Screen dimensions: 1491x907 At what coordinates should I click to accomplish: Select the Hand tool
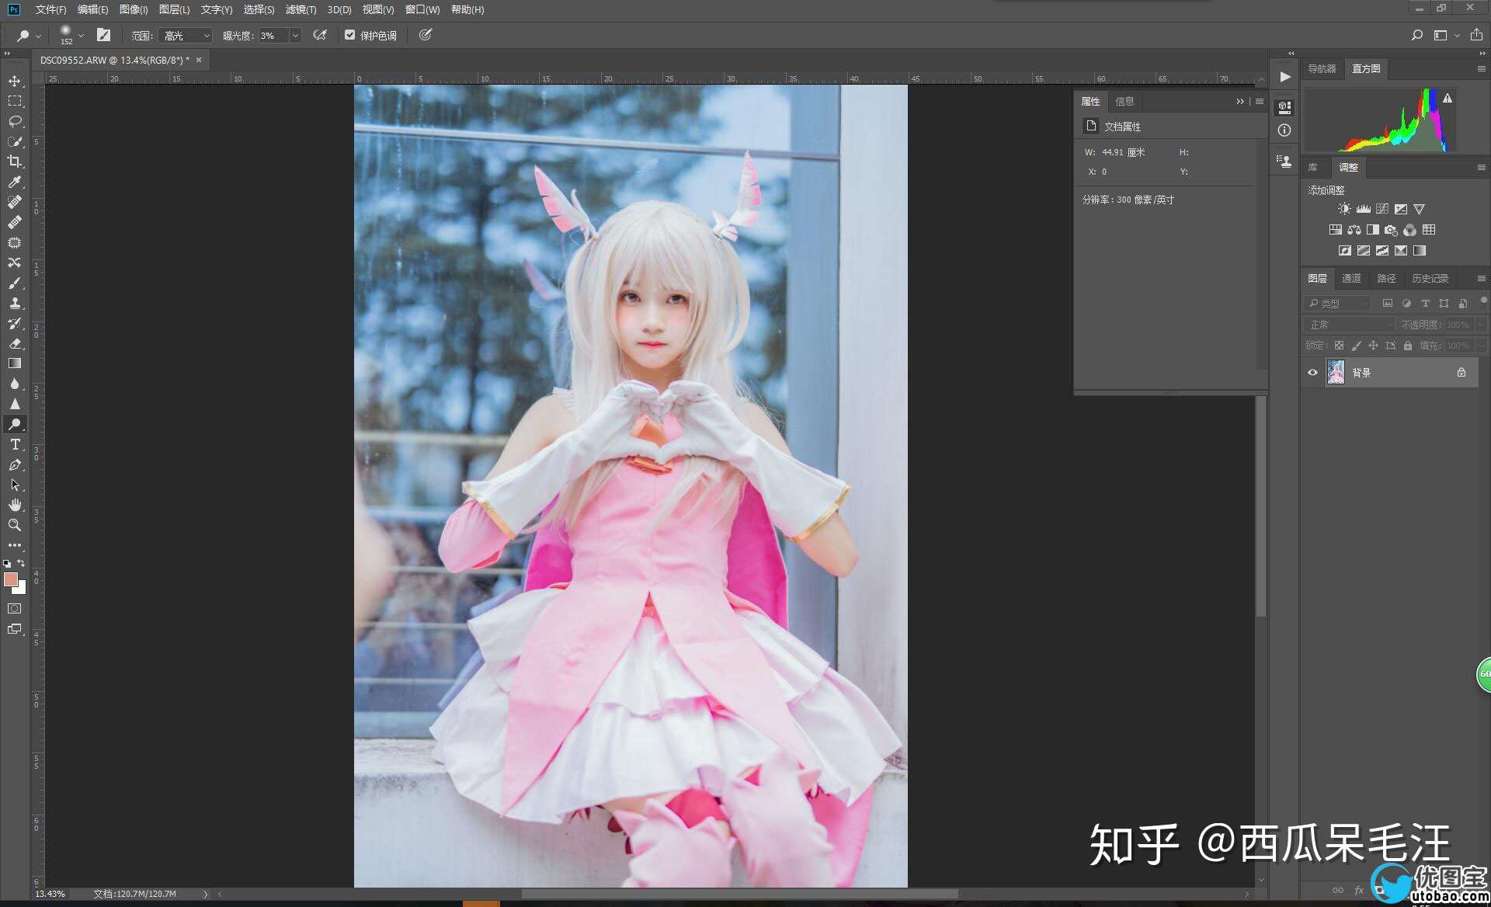click(15, 505)
